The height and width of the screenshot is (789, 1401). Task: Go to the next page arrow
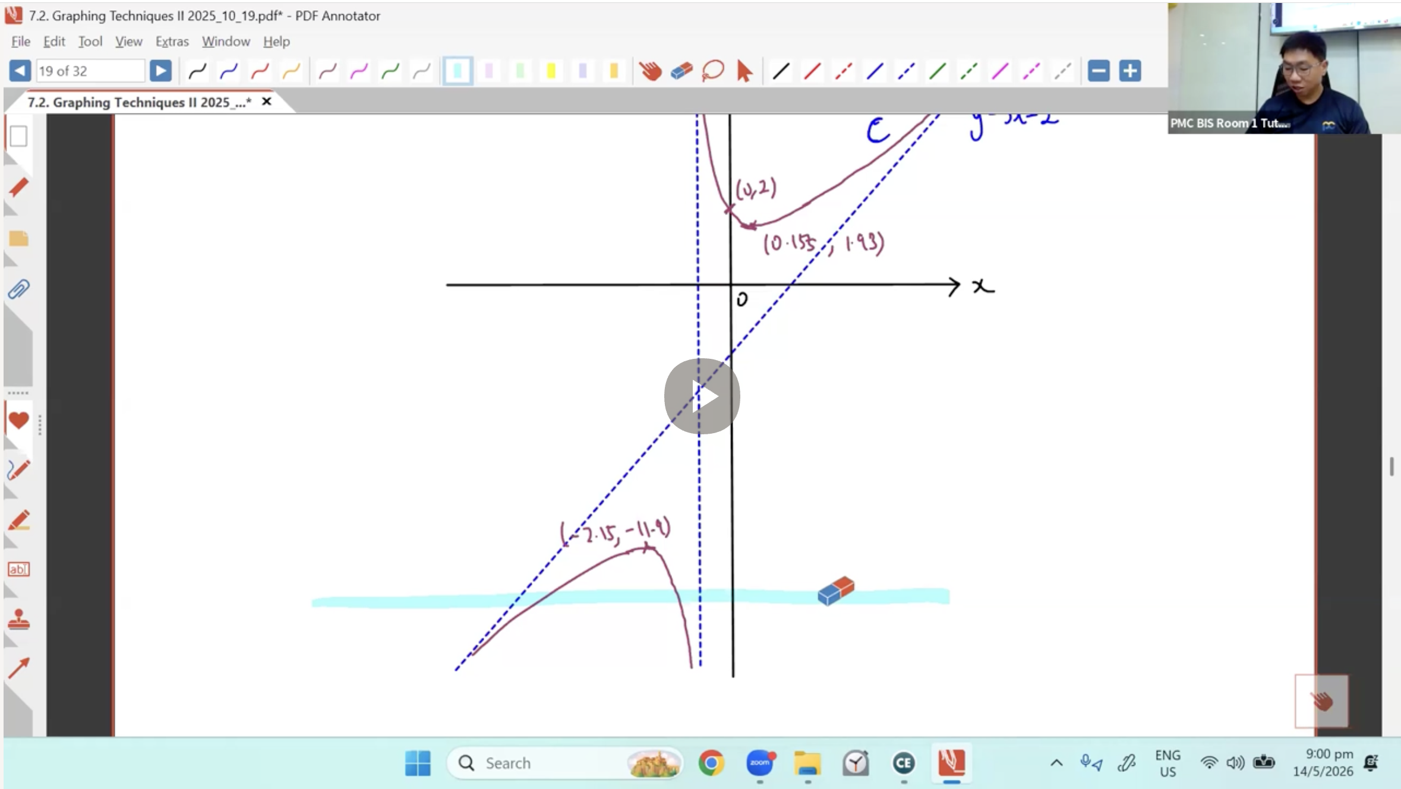click(x=160, y=71)
